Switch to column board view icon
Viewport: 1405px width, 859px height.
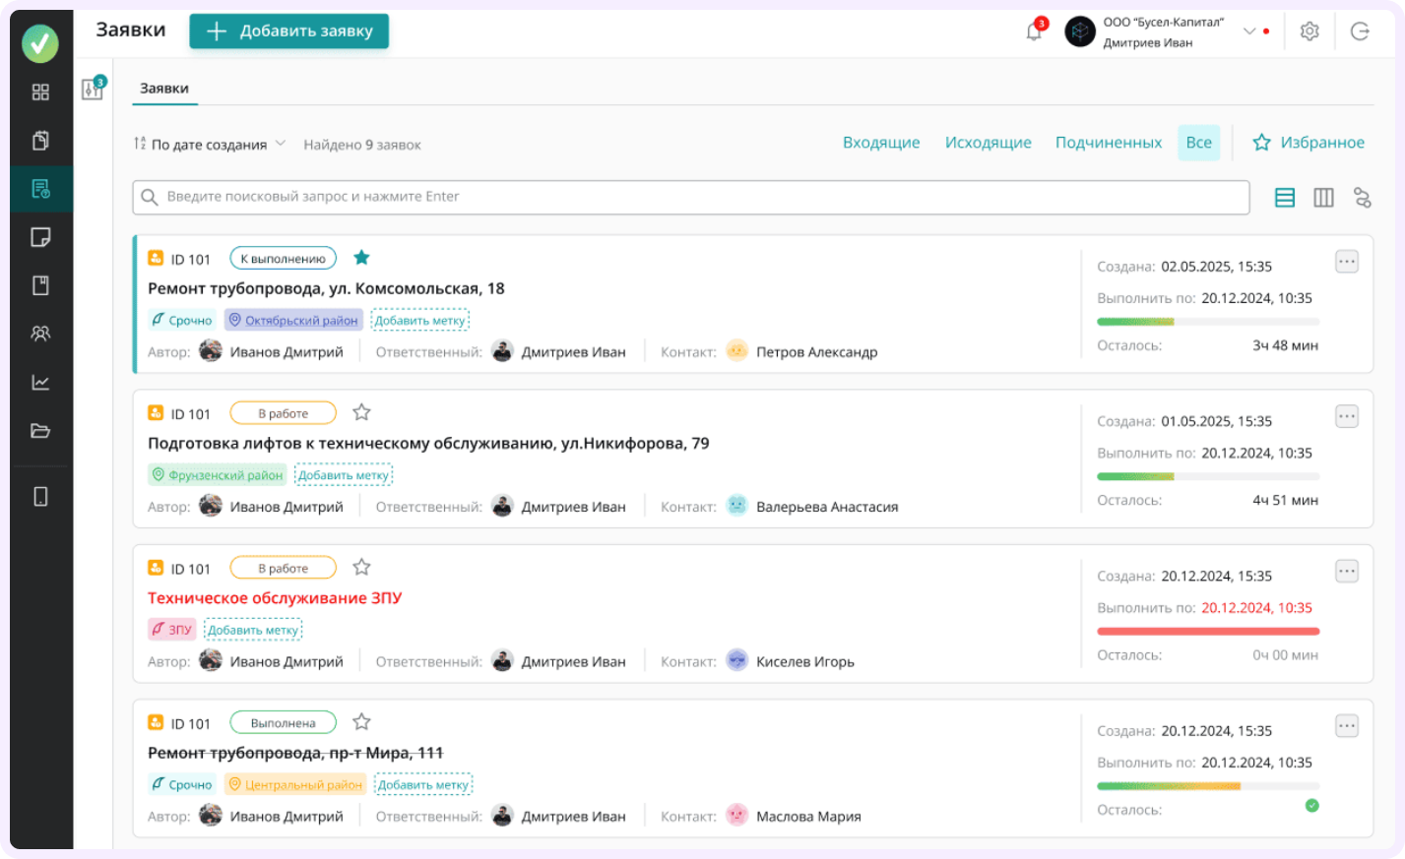[x=1323, y=198]
